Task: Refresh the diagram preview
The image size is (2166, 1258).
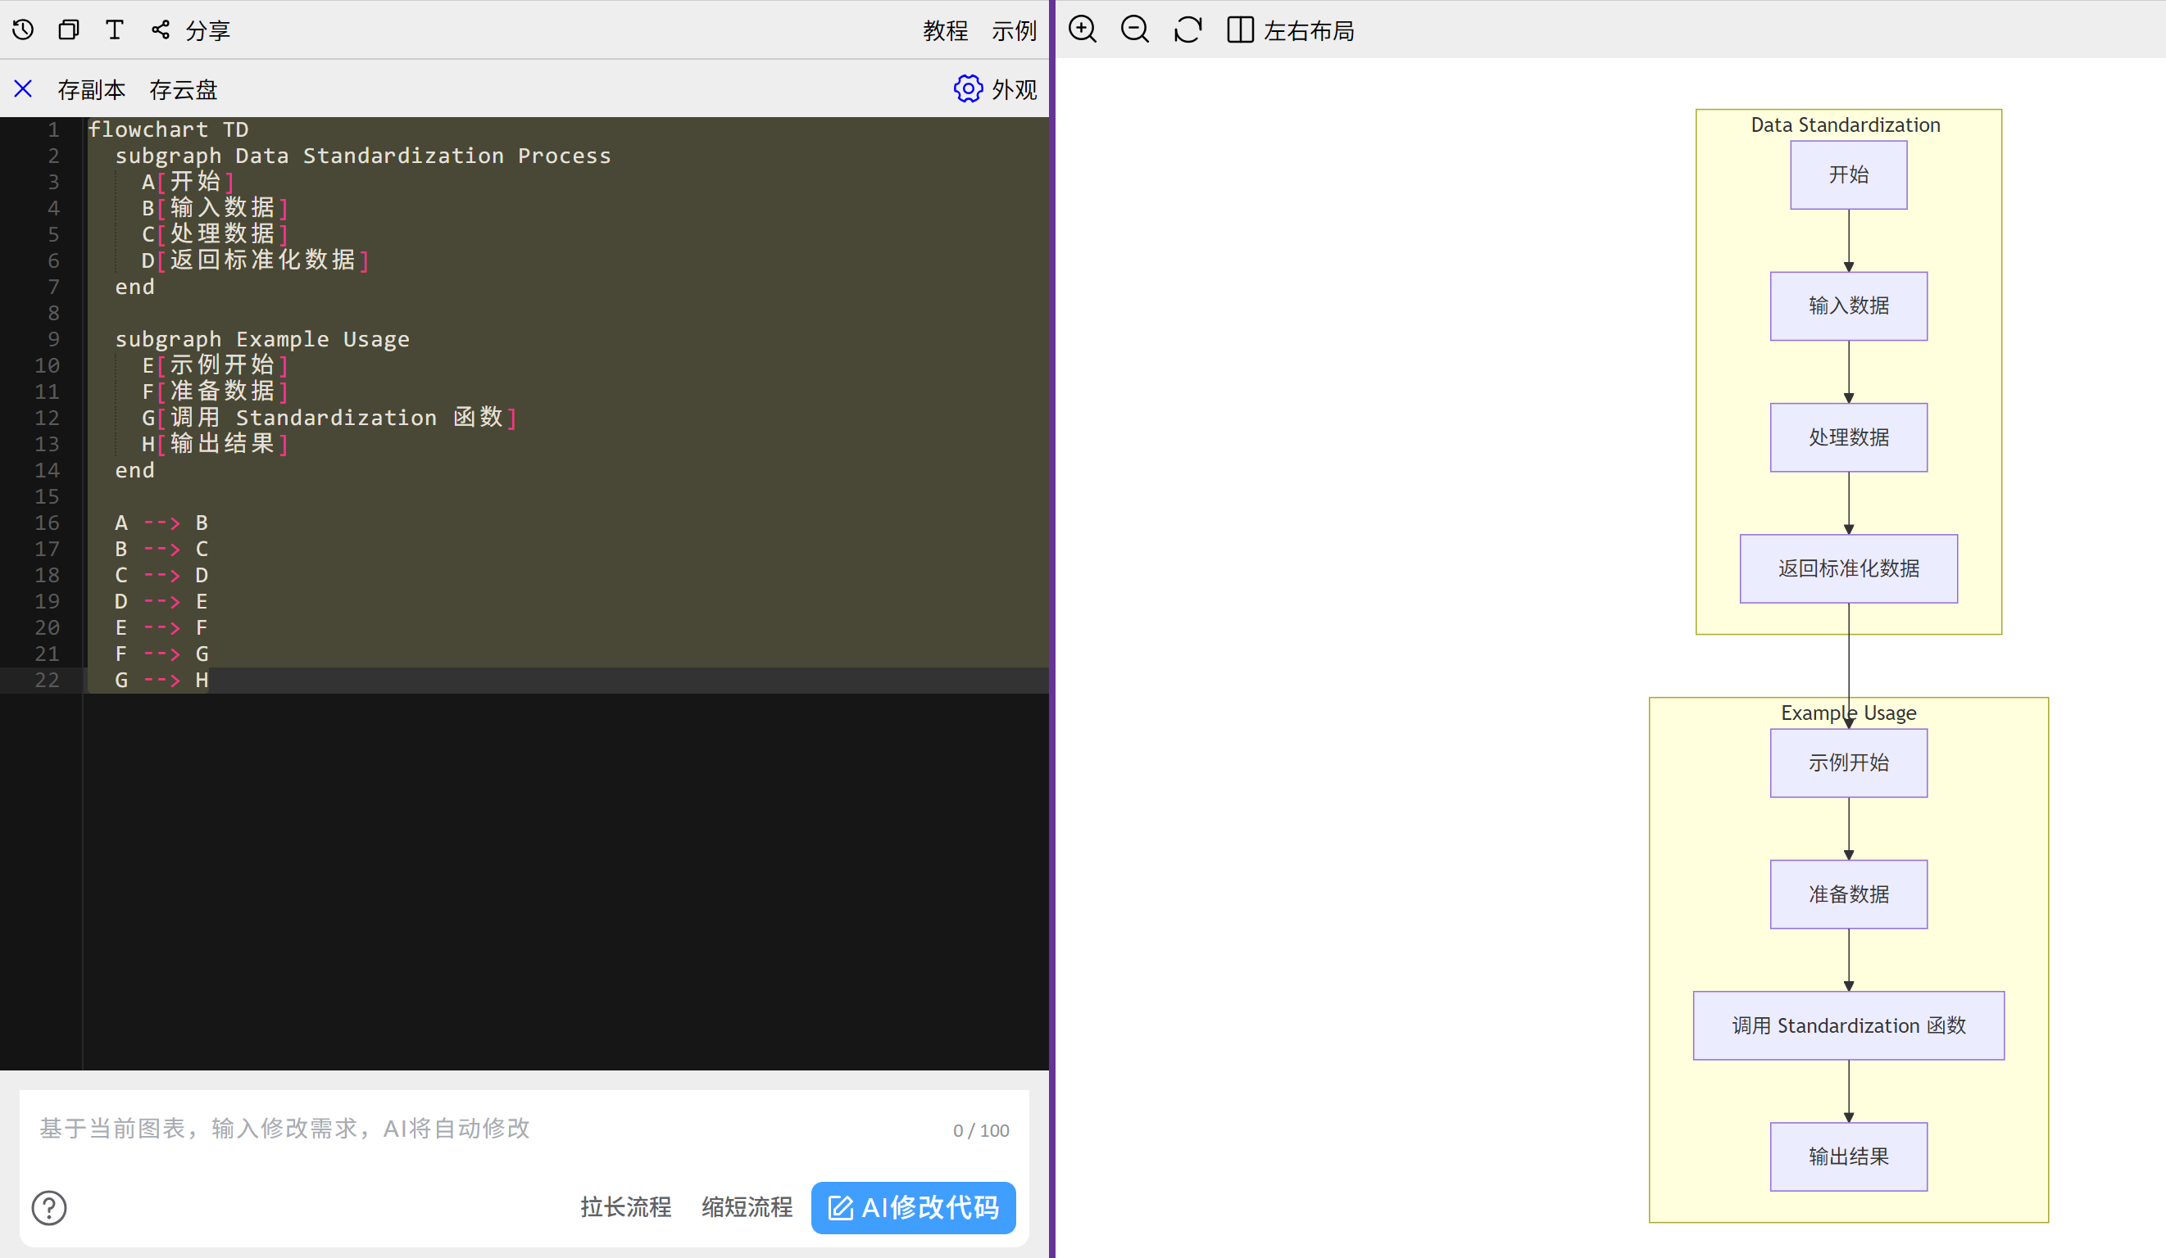Action: point(1187,30)
